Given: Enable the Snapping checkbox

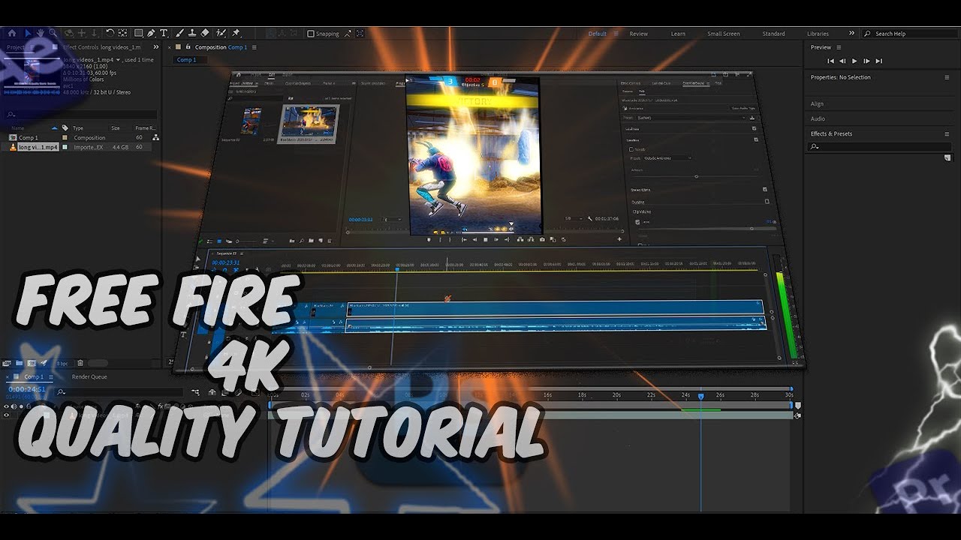Looking at the screenshot, I should click(x=311, y=34).
